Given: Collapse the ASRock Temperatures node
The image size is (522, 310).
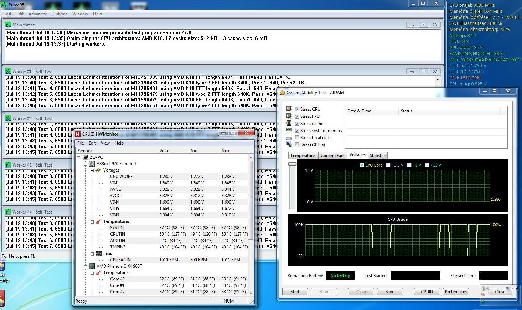Looking at the screenshot, I should tap(92, 221).
